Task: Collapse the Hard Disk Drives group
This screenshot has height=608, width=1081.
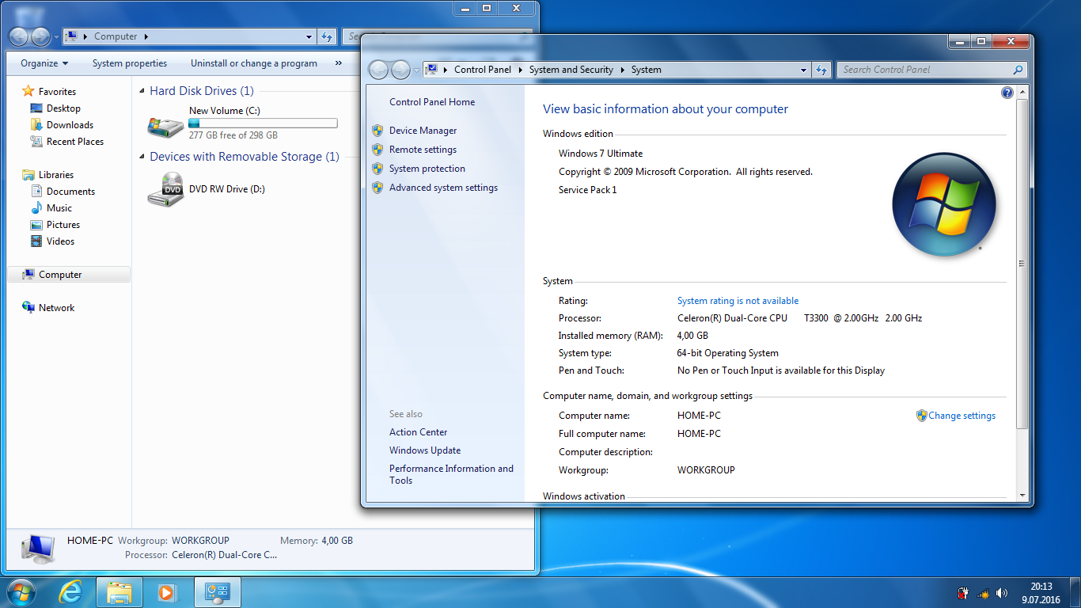Action: pos(142,91)
